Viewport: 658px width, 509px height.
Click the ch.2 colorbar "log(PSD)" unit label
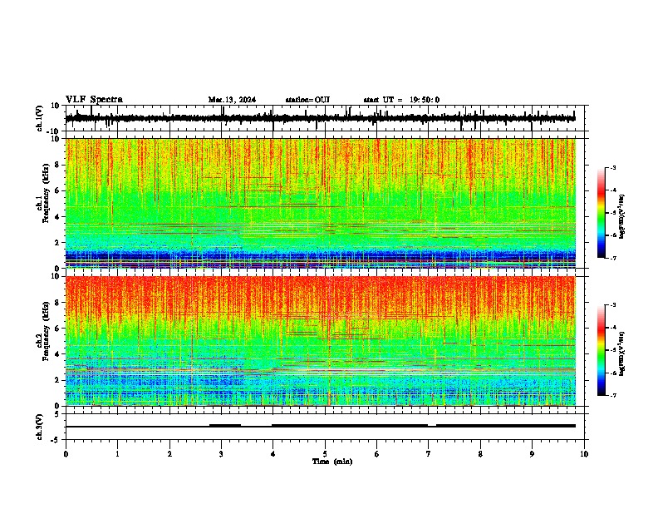point(621,354)
